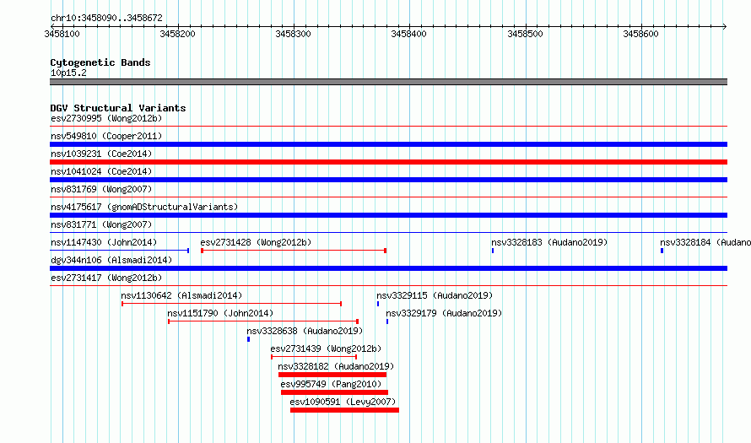The image size is (751, 443).
Task: Click the nsv3328638 blue marker
Action: (x=248, y=339)
